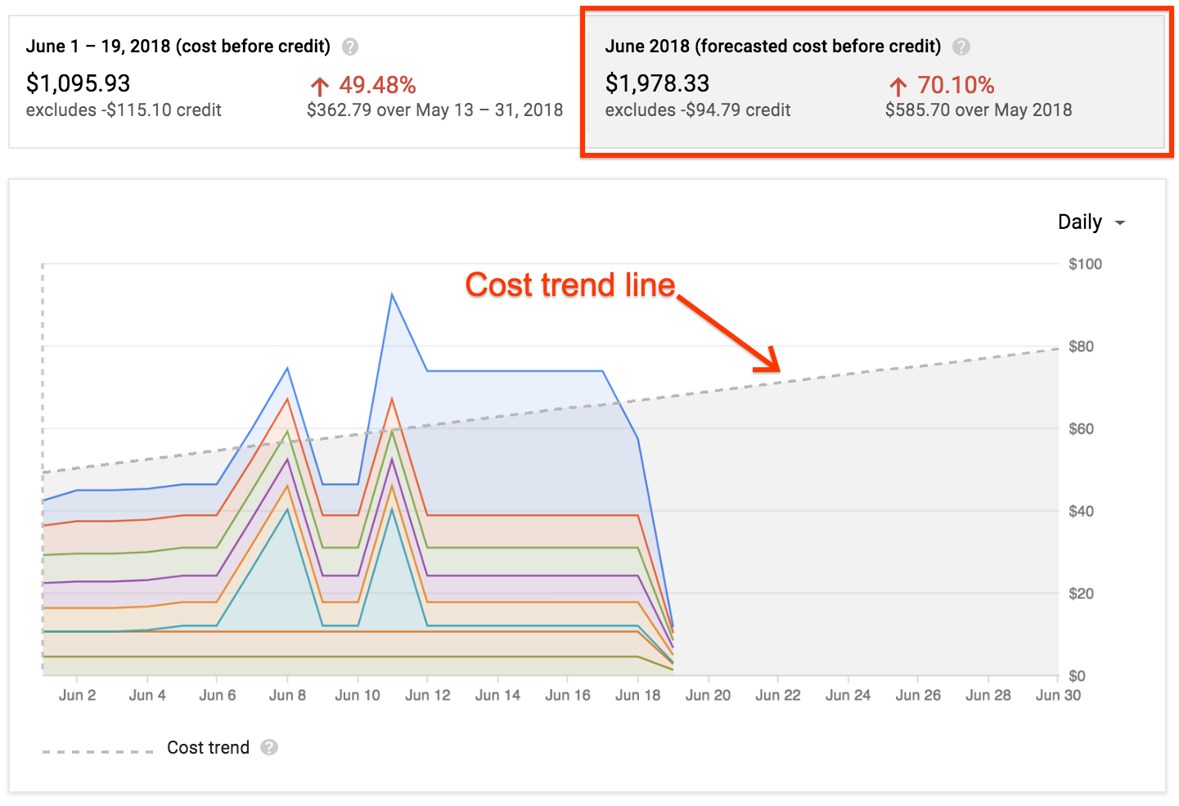Click the question mark beside Cost trend legend
Image resolution: width=1179 pixels, height=806 pixels.
tap(270, 746)
